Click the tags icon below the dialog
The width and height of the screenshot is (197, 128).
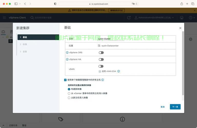coord(61,119)
